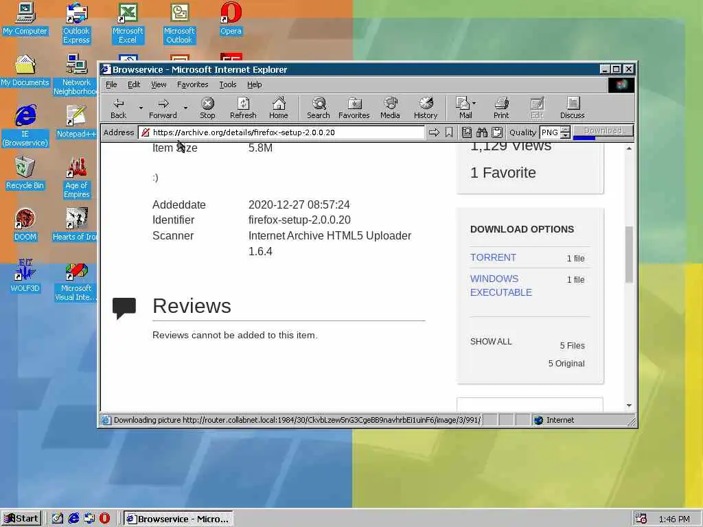Screen dimensions: 703x527
Task: Select the Microsoft Excel desktop shortcut
Action: 127,23
